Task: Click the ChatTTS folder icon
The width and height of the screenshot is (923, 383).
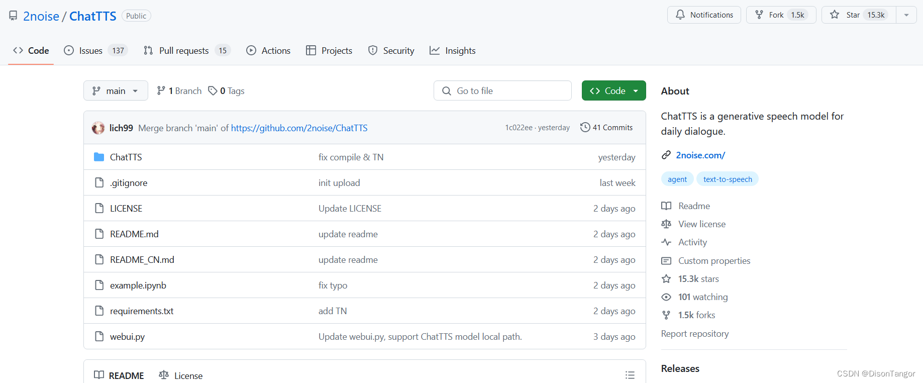Action: (99, 157)
